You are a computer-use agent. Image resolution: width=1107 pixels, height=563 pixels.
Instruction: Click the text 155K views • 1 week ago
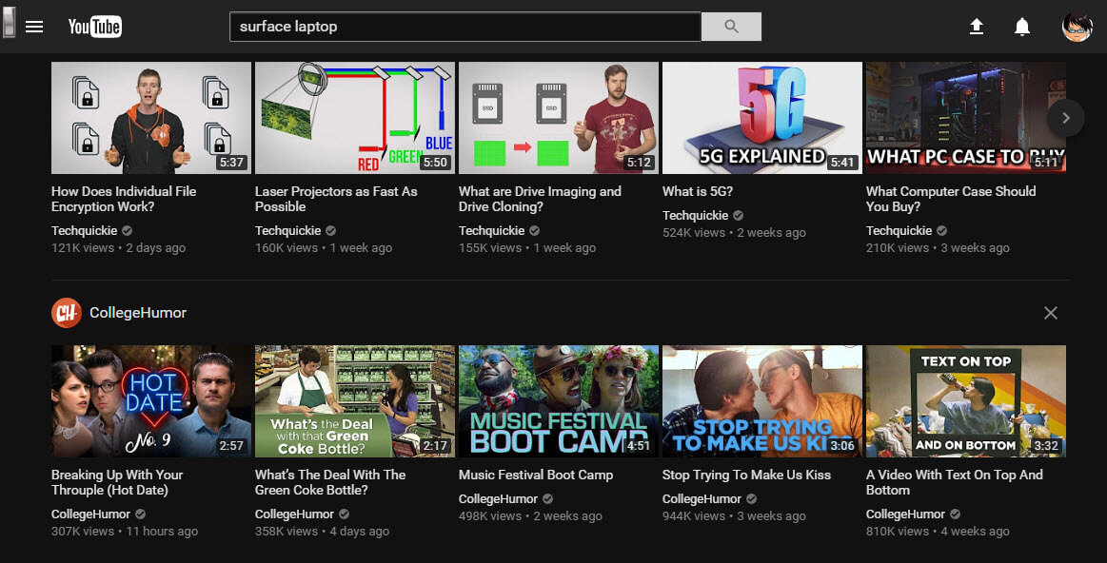(527, 247)
